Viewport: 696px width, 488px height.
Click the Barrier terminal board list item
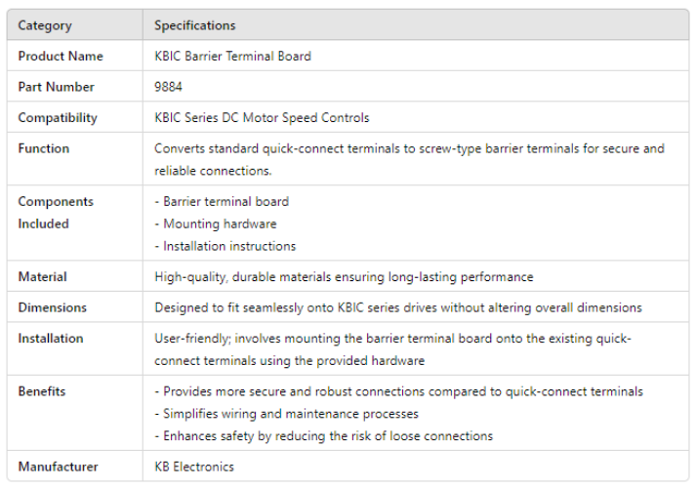tap(222, 202)
